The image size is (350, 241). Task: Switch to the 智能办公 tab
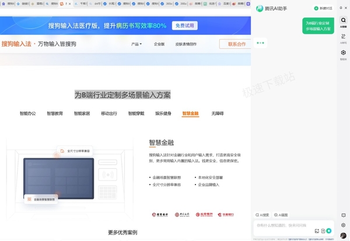[x=27, y=114]
